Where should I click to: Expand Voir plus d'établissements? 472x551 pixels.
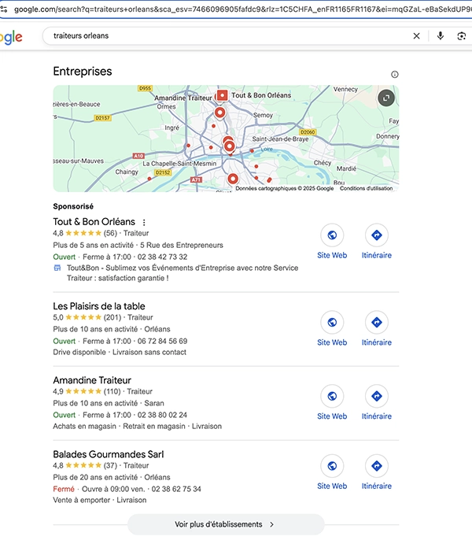click(225, 524)
